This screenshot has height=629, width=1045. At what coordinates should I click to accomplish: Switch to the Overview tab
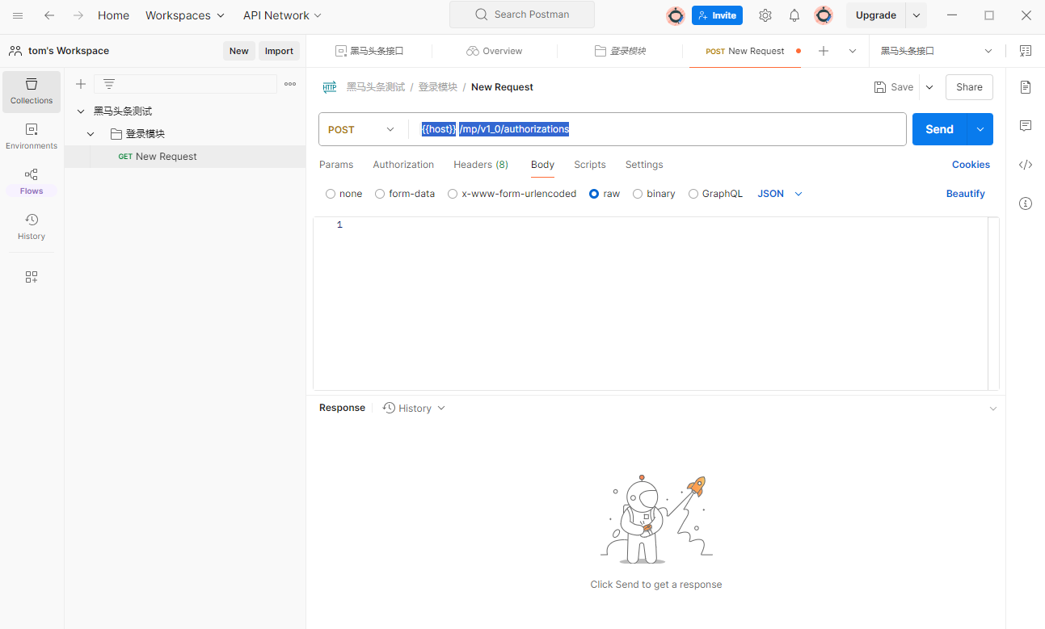tap(495, 51)
